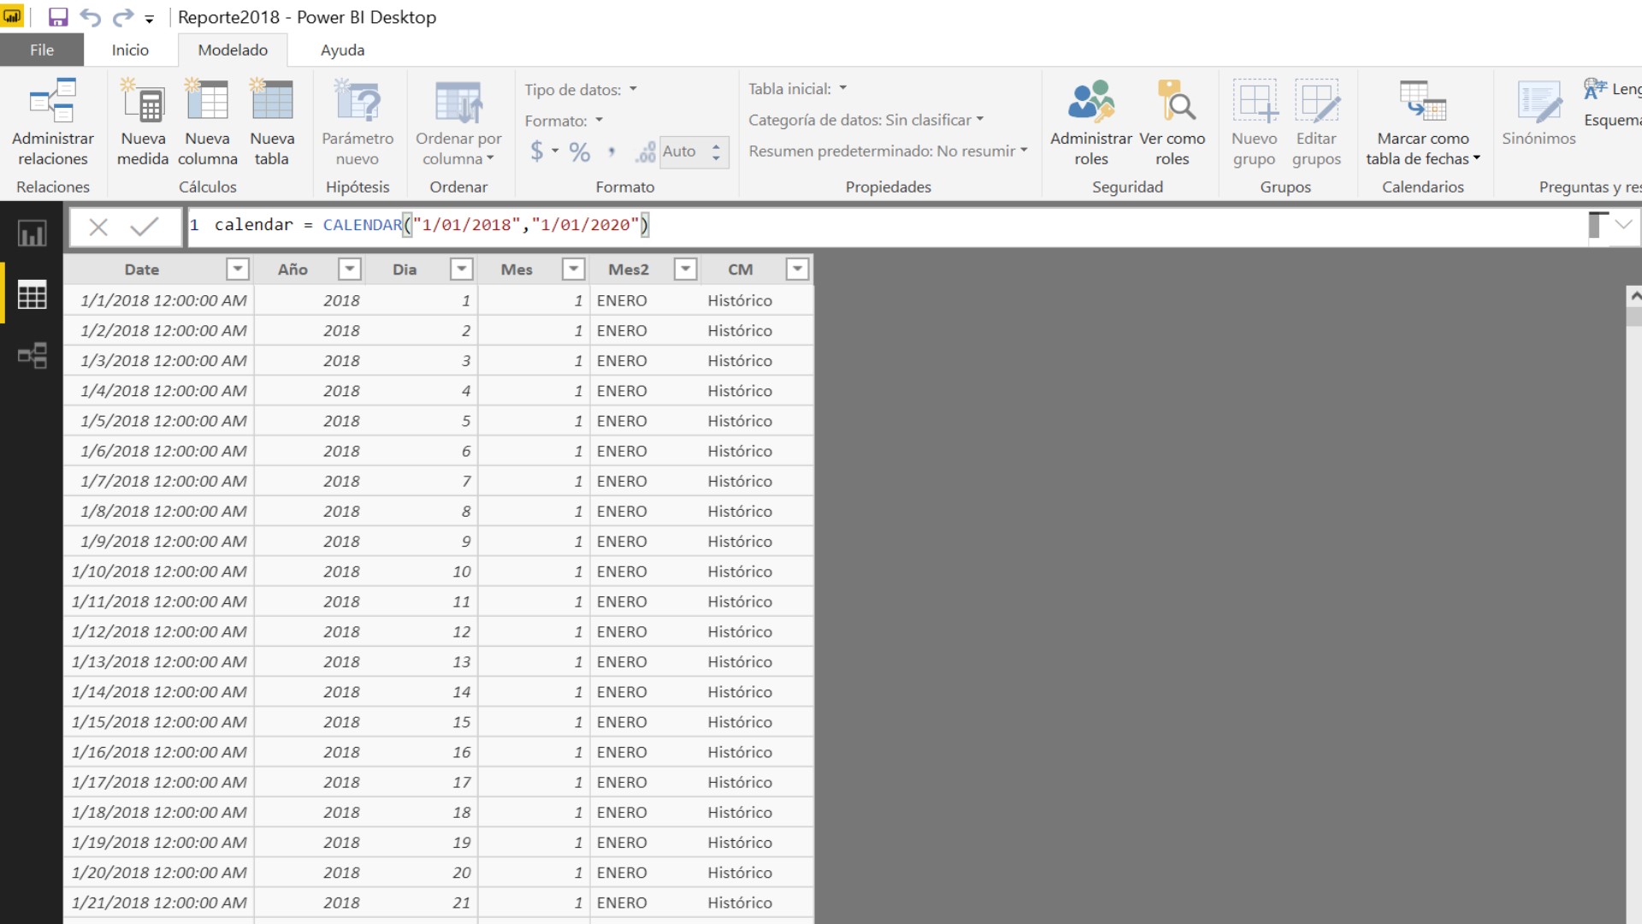Select the Date column header
This screenshot has width=1642, height=924.
pyautogui.click(x=142, y=269)
